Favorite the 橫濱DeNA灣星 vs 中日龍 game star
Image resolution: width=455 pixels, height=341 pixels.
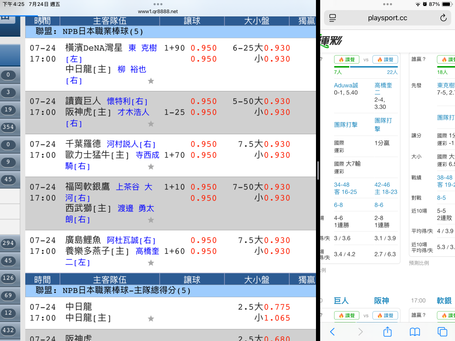click(x=151, y=81)
